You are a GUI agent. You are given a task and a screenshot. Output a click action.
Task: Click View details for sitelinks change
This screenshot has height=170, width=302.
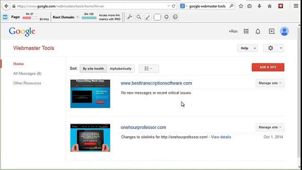click(221, 137)
